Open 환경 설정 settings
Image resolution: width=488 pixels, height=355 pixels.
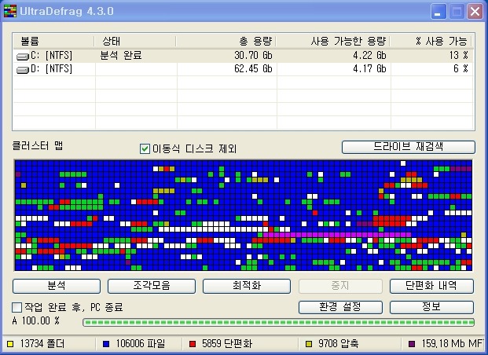340,307
